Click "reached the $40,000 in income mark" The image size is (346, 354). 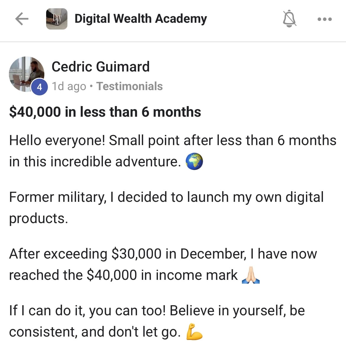(123, 275)
